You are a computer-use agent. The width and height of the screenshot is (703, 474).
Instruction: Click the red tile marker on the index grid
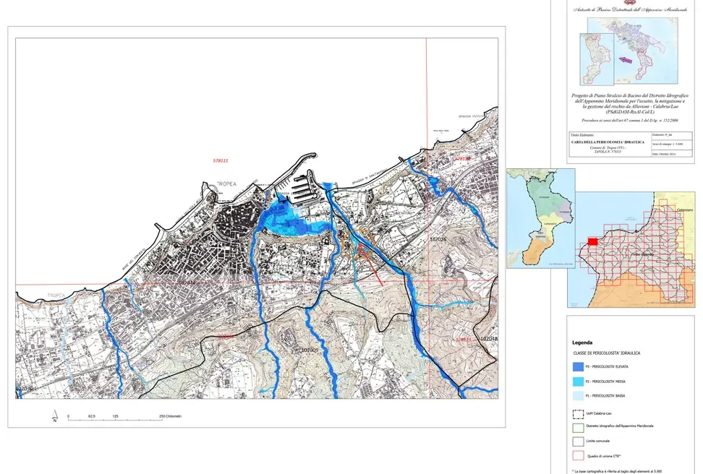click(592, 241)
